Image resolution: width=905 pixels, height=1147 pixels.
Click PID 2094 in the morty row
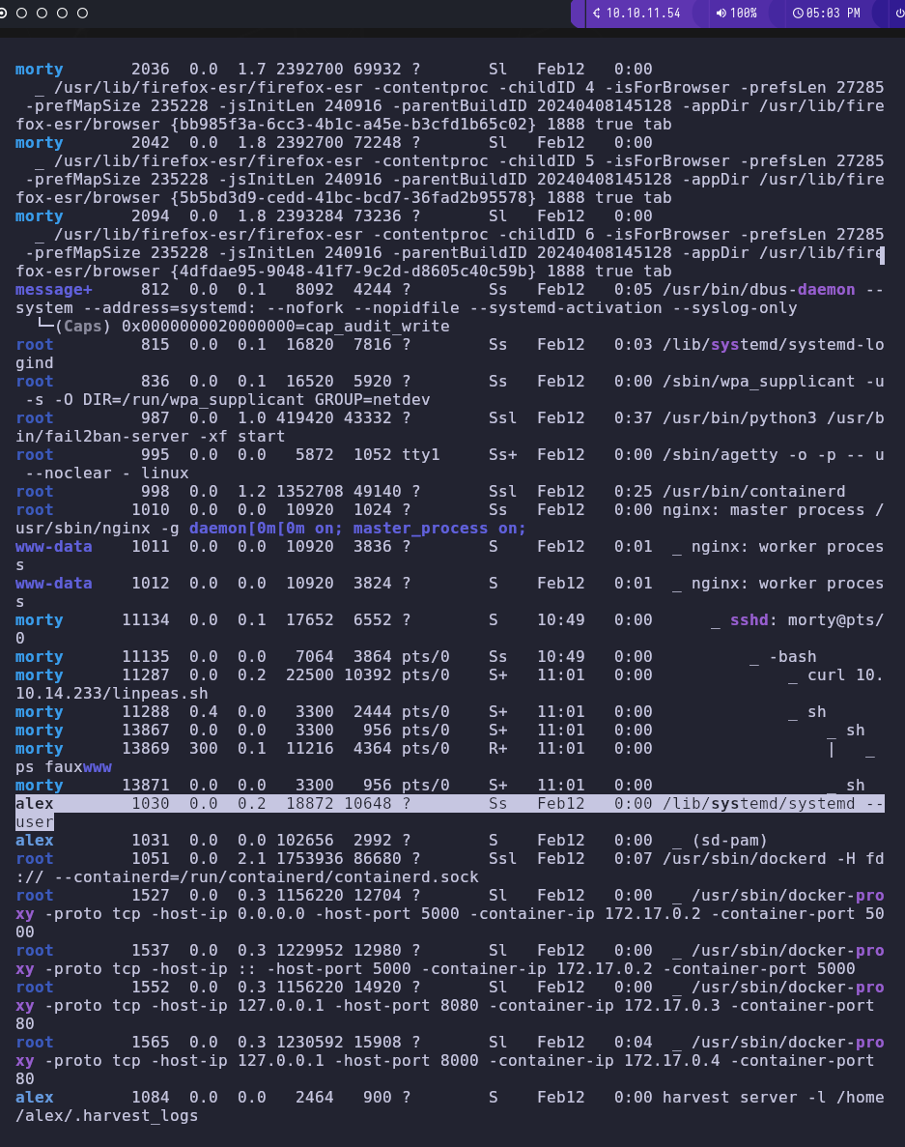tap(150, 215)
